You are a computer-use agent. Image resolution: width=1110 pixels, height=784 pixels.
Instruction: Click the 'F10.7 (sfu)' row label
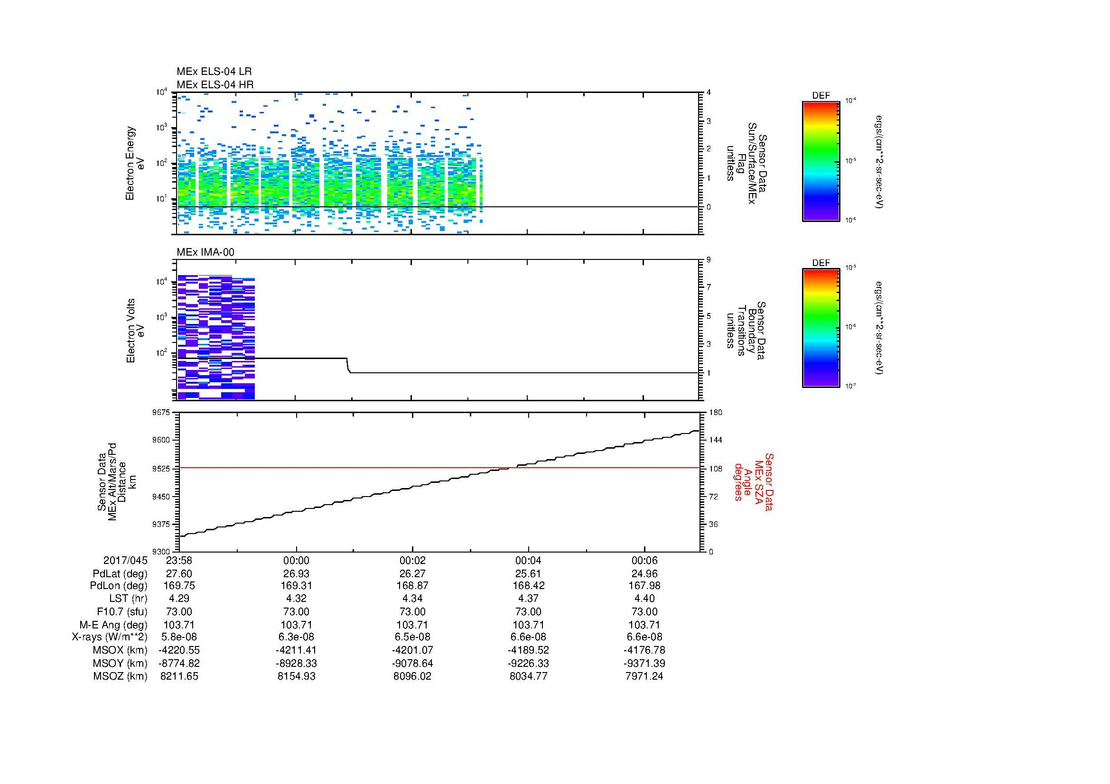(122, 612)
